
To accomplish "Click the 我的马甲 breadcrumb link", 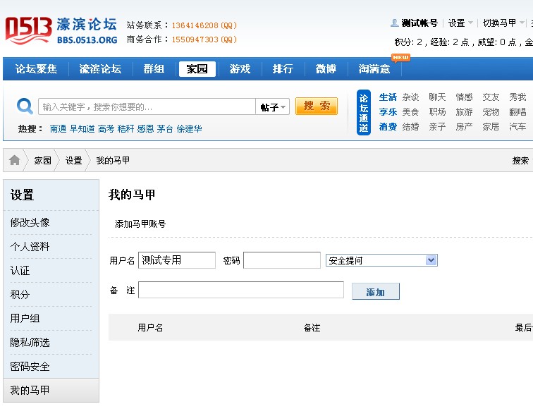I will pos(113,161).
